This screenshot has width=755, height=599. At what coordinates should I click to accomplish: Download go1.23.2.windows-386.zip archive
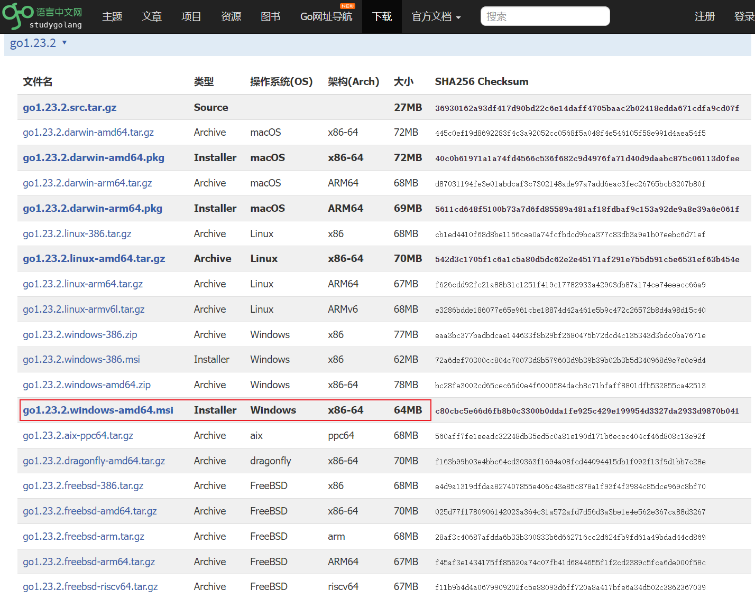[x=80, y=335]
